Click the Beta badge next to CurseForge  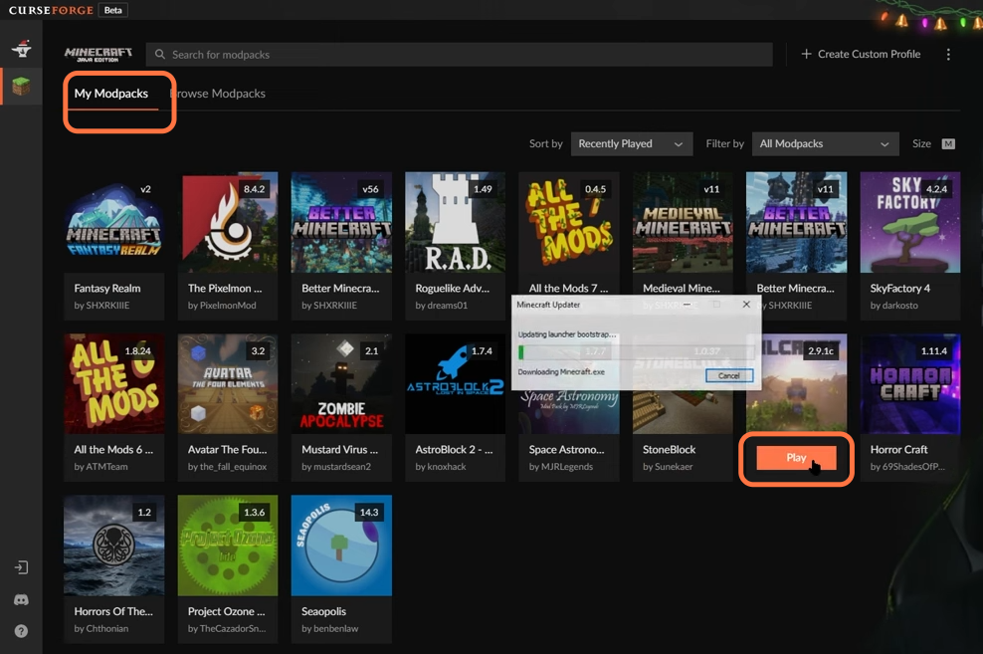tap(112, 10)
